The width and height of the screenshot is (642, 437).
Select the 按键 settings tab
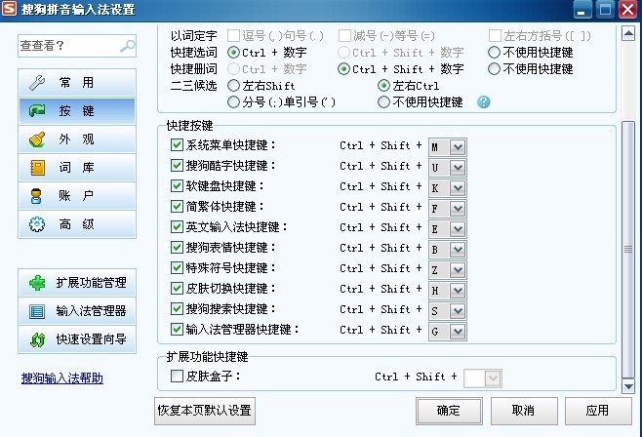coord(77,111)
